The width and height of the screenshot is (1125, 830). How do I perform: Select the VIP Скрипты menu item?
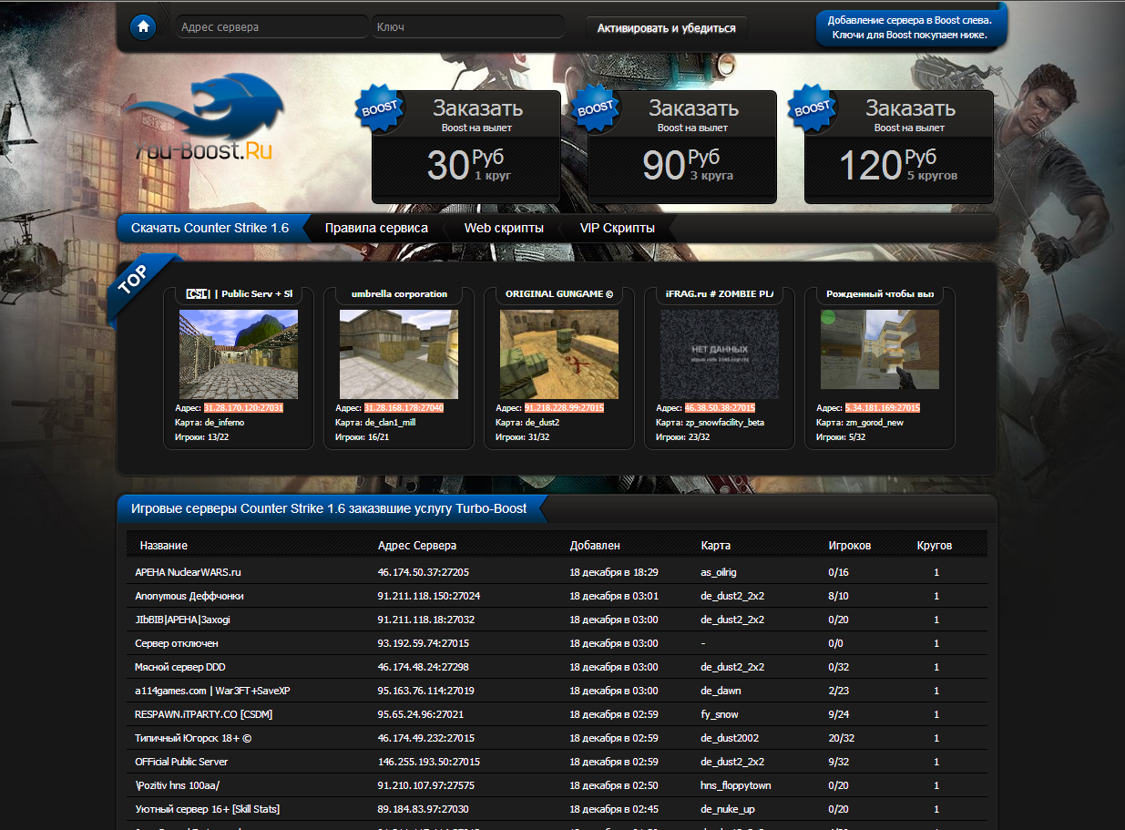(x=617, y=228)
